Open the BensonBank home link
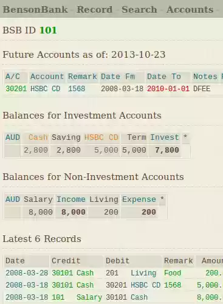The image size is (223, 304). coord(35,10)
